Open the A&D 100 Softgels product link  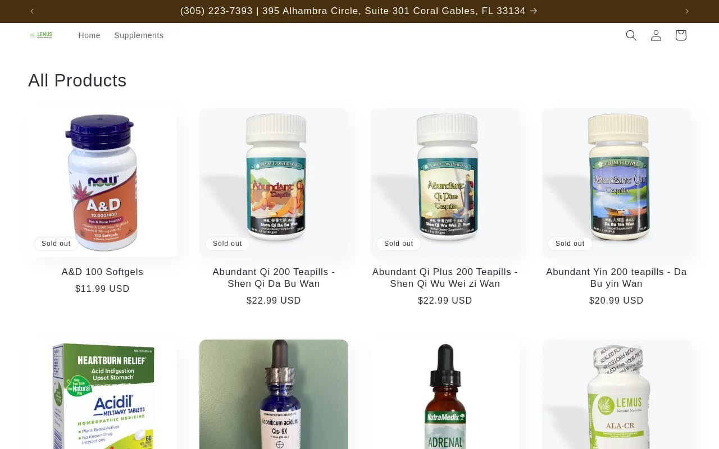[x=102, y=272]
